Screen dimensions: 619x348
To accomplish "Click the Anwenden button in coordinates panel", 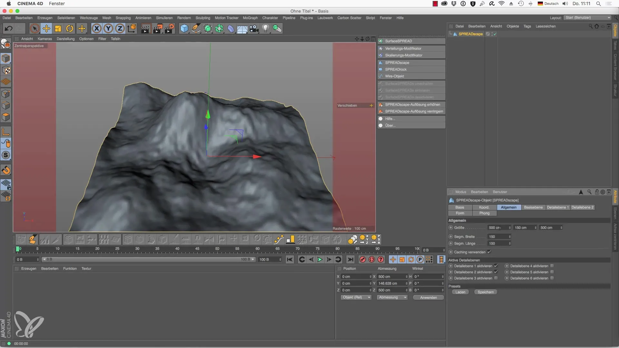I will point(428,297).
